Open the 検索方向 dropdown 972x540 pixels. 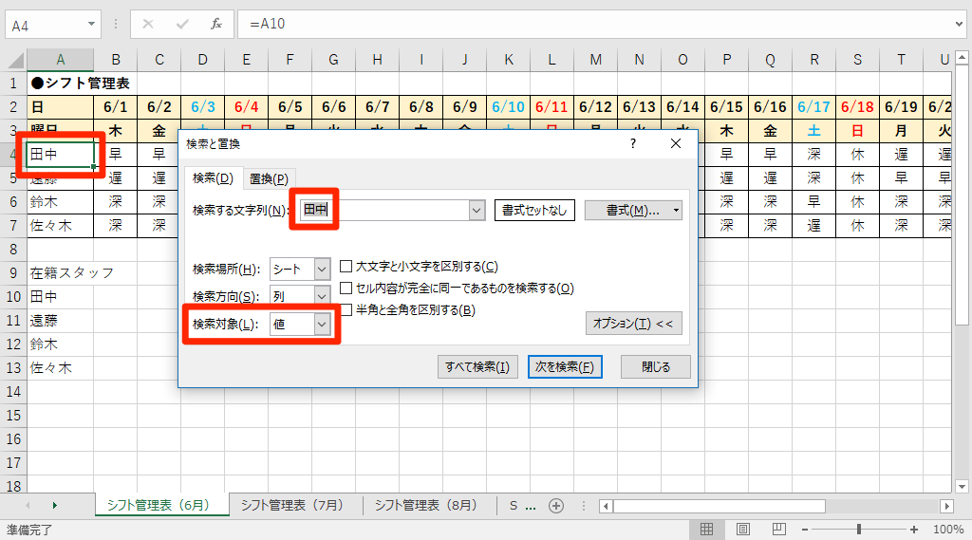pos(322,296)
